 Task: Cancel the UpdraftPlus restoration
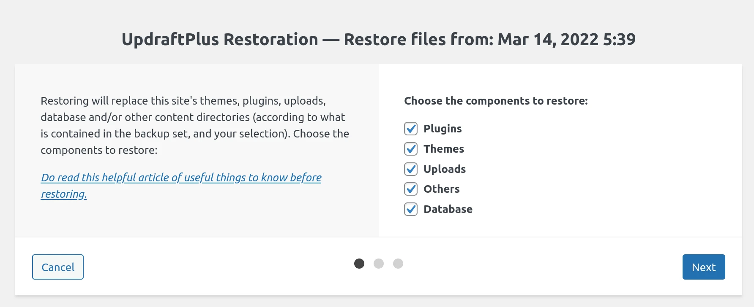click(x=58, y=267)
